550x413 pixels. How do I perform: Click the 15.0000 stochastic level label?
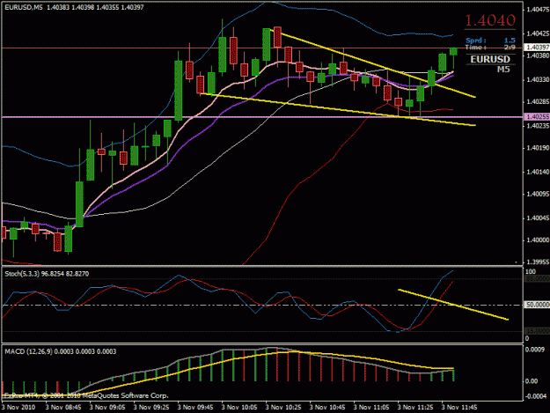click(x=537, y=331)
